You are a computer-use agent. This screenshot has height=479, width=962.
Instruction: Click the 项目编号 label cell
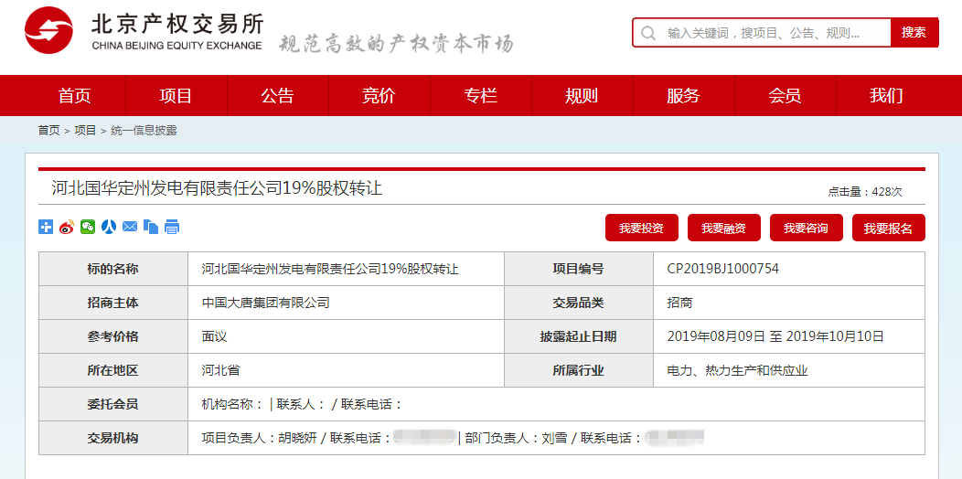click(579, 269)
